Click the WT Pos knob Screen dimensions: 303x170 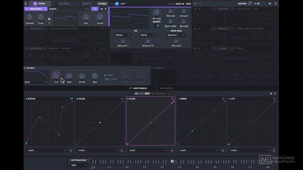(x=156, y=13)
